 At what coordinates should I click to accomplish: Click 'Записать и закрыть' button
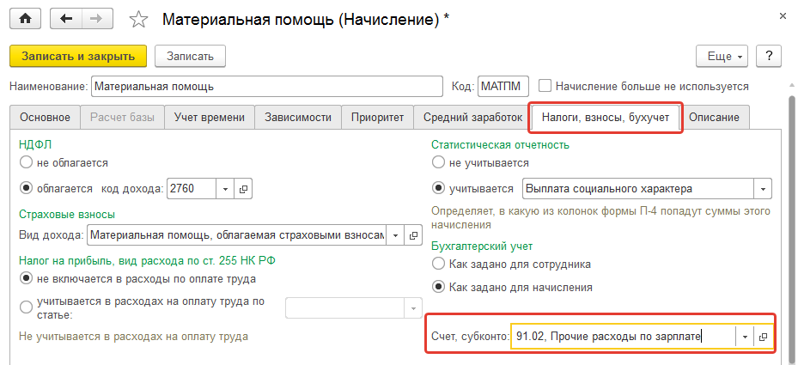pos(78,56)
